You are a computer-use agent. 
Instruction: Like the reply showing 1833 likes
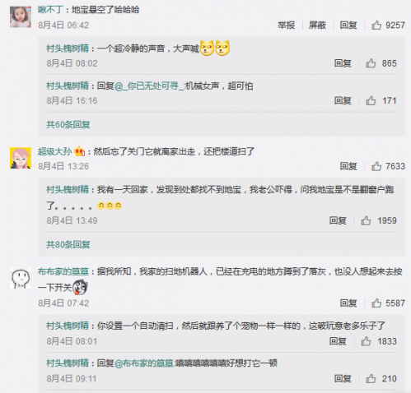(366, 341)
